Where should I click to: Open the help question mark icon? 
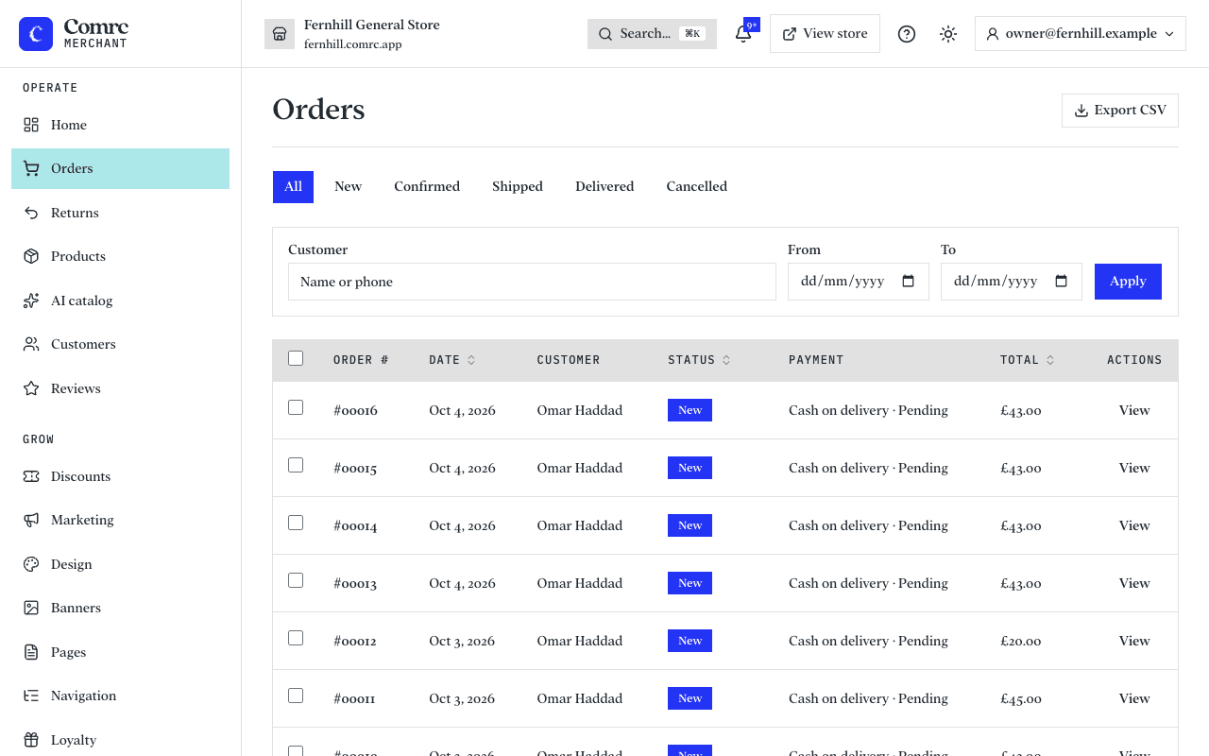(x=907, y=34)
